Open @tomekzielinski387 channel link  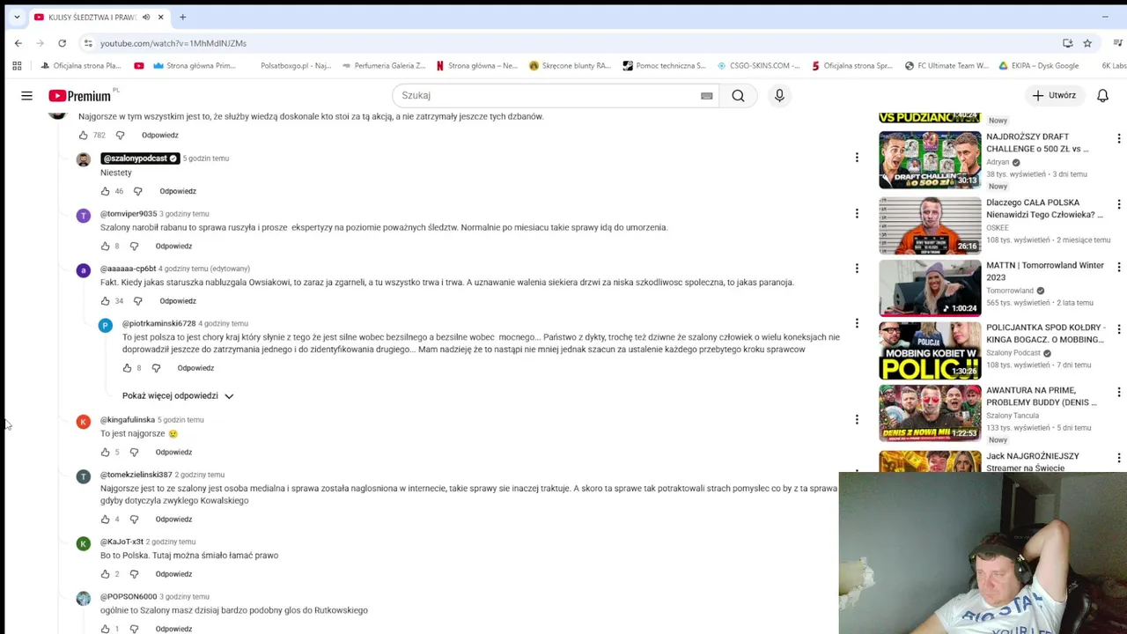136,475
